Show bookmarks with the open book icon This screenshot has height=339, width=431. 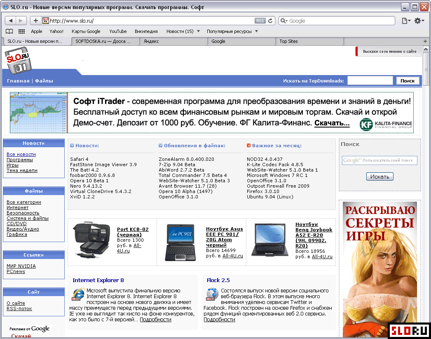pos(9,31)
